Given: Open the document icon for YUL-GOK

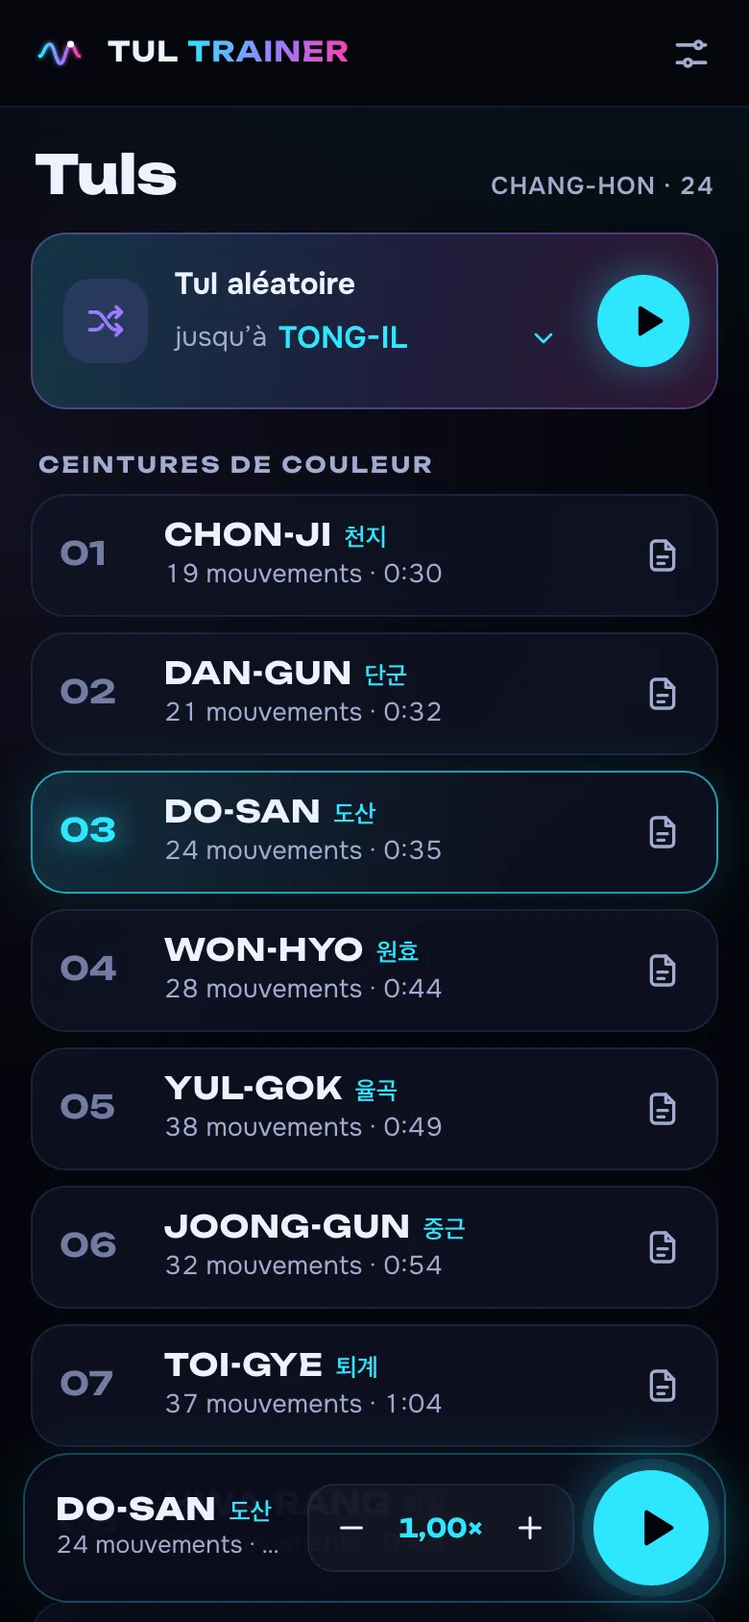Looking at the screenshot, I should [x=663, y=1109].
